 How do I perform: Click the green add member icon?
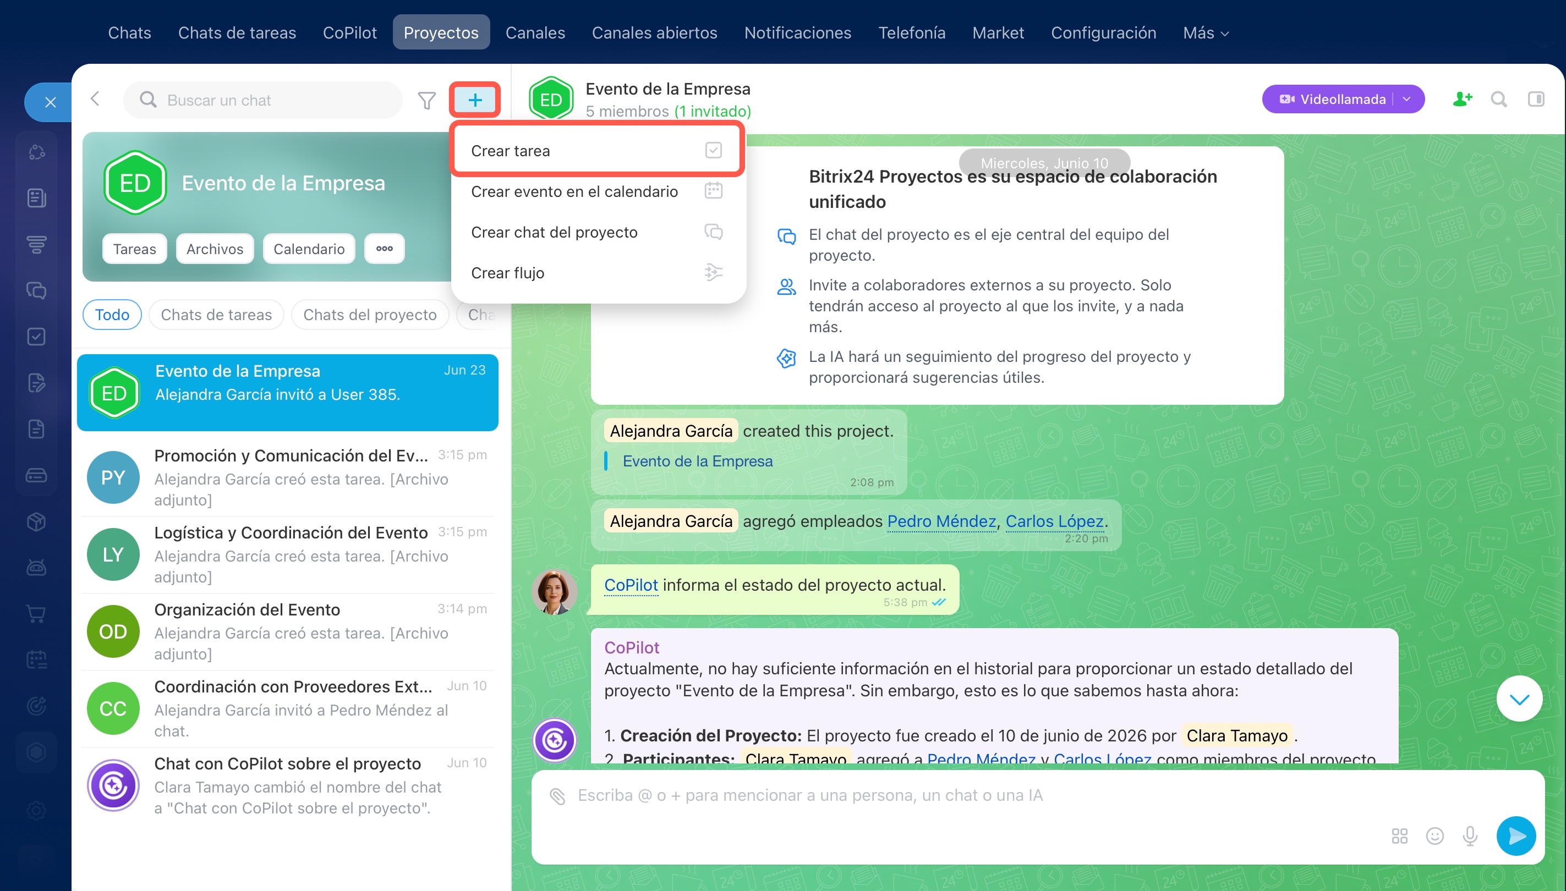coord(1463,98)
